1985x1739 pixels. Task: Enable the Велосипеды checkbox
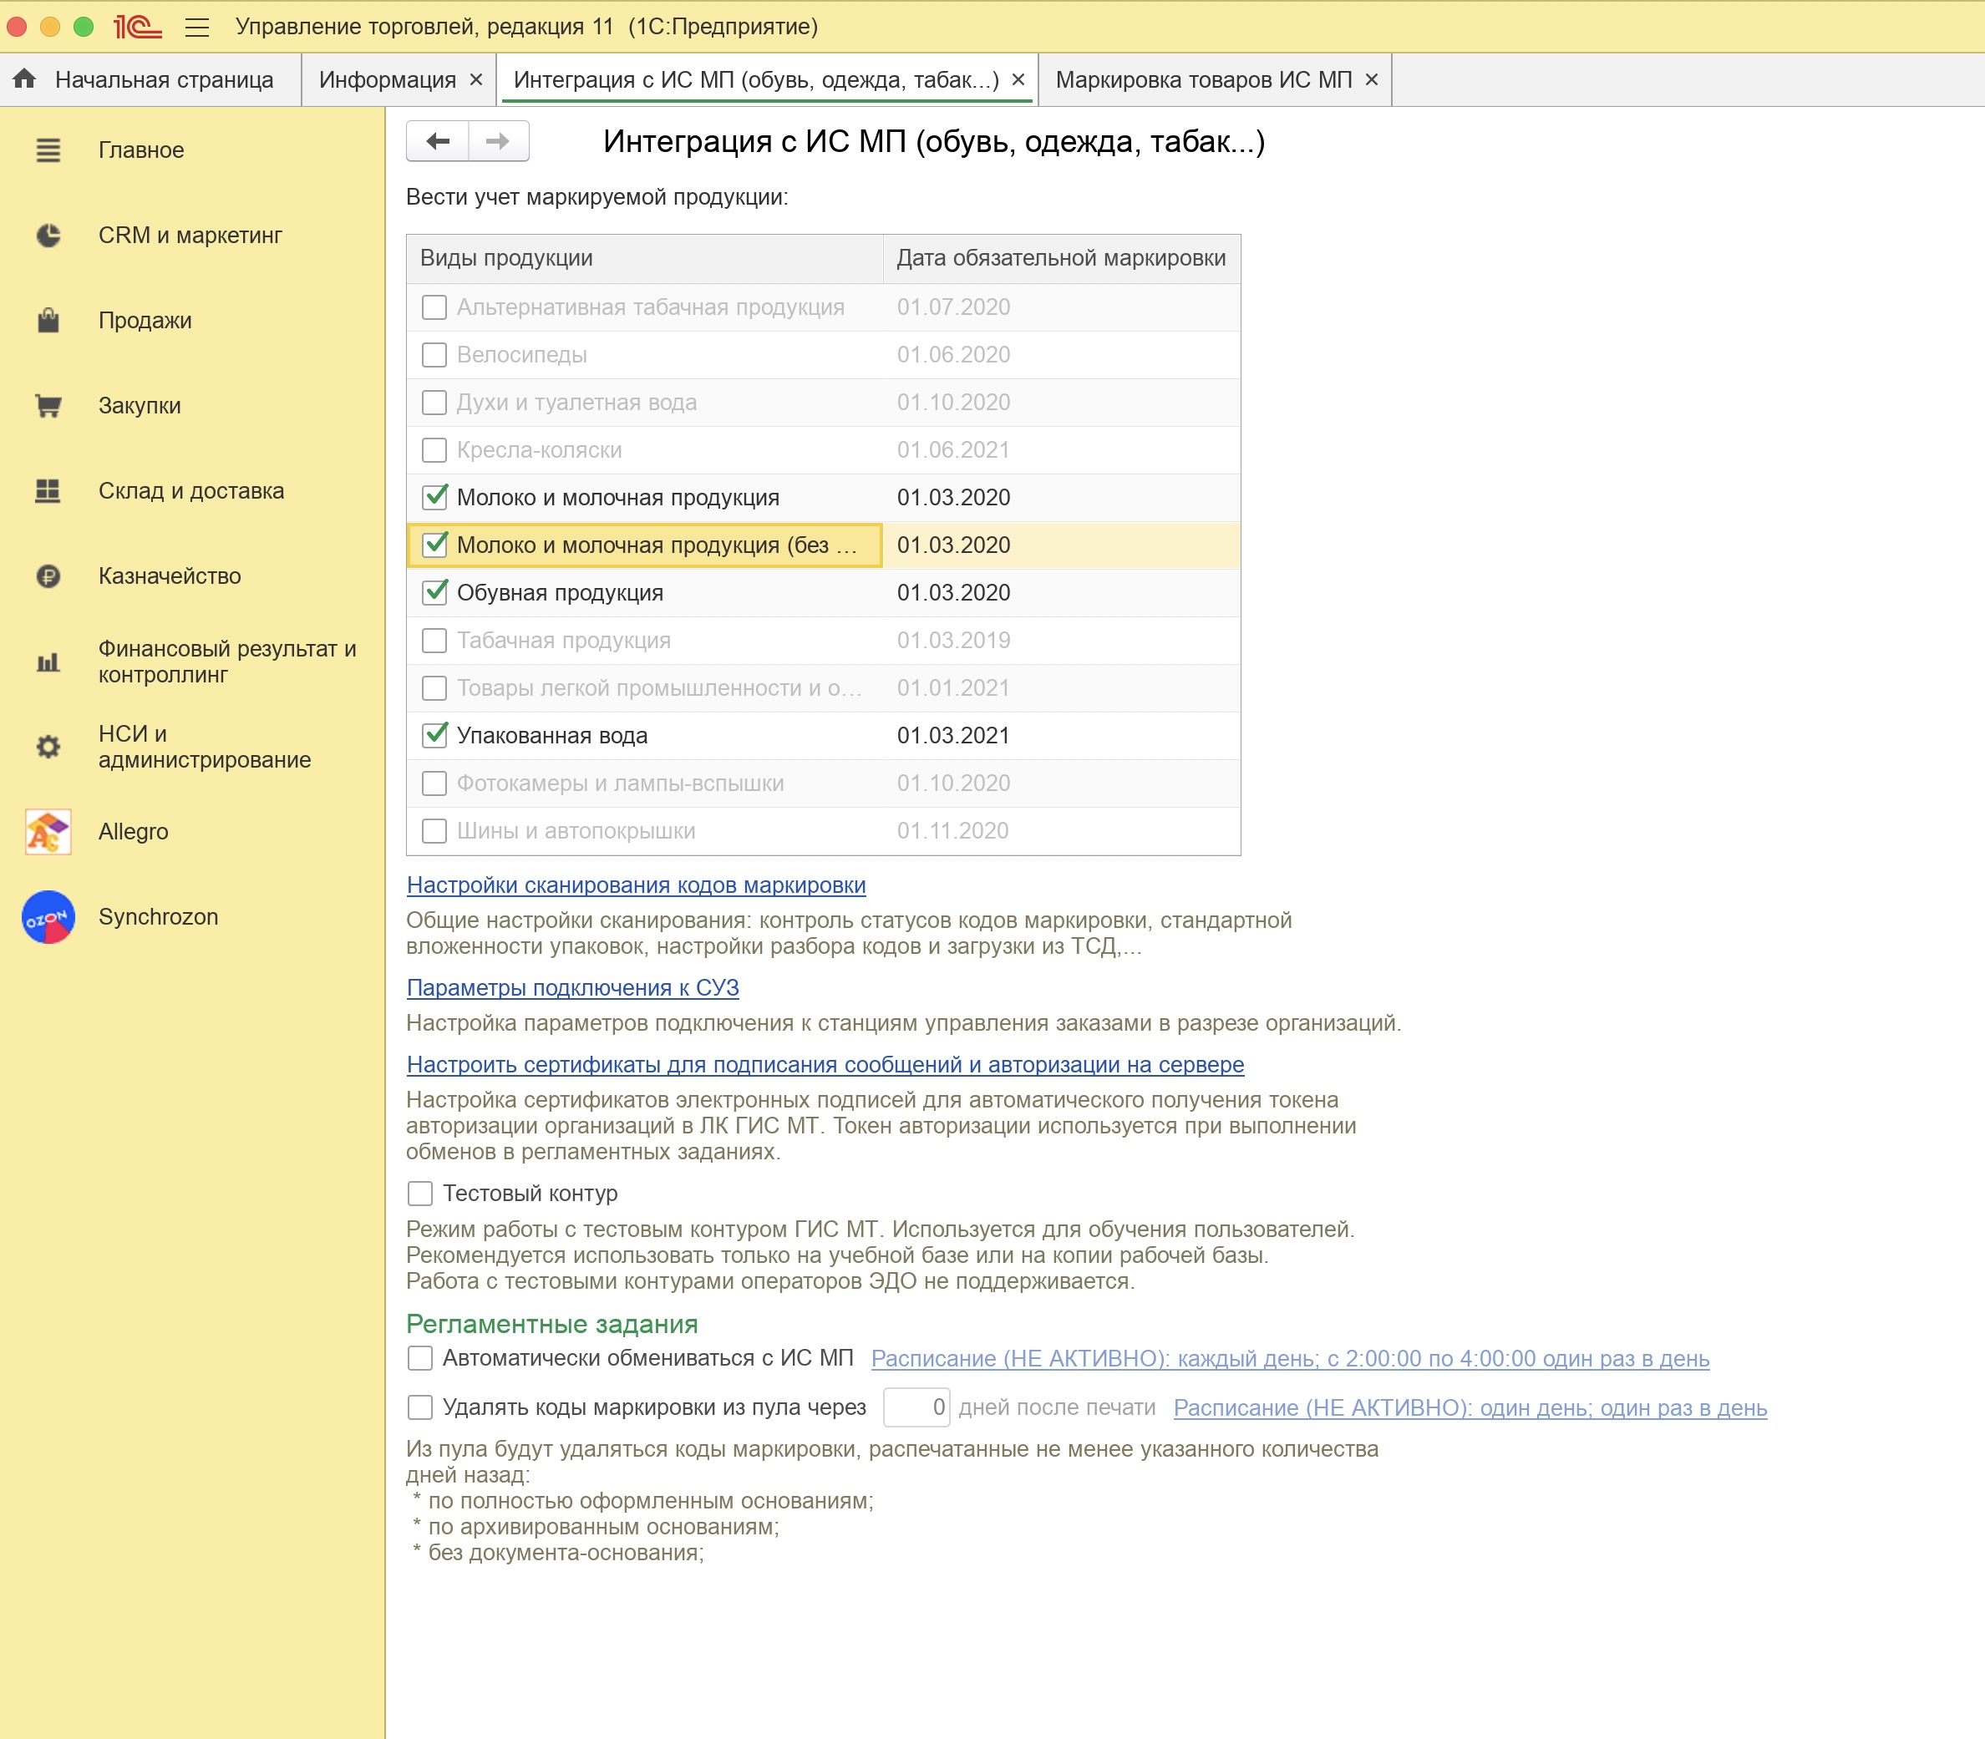[434, 355]
